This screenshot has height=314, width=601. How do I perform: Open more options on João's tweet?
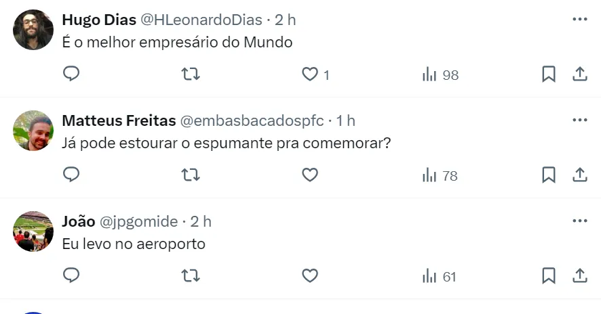coord(580,221)
